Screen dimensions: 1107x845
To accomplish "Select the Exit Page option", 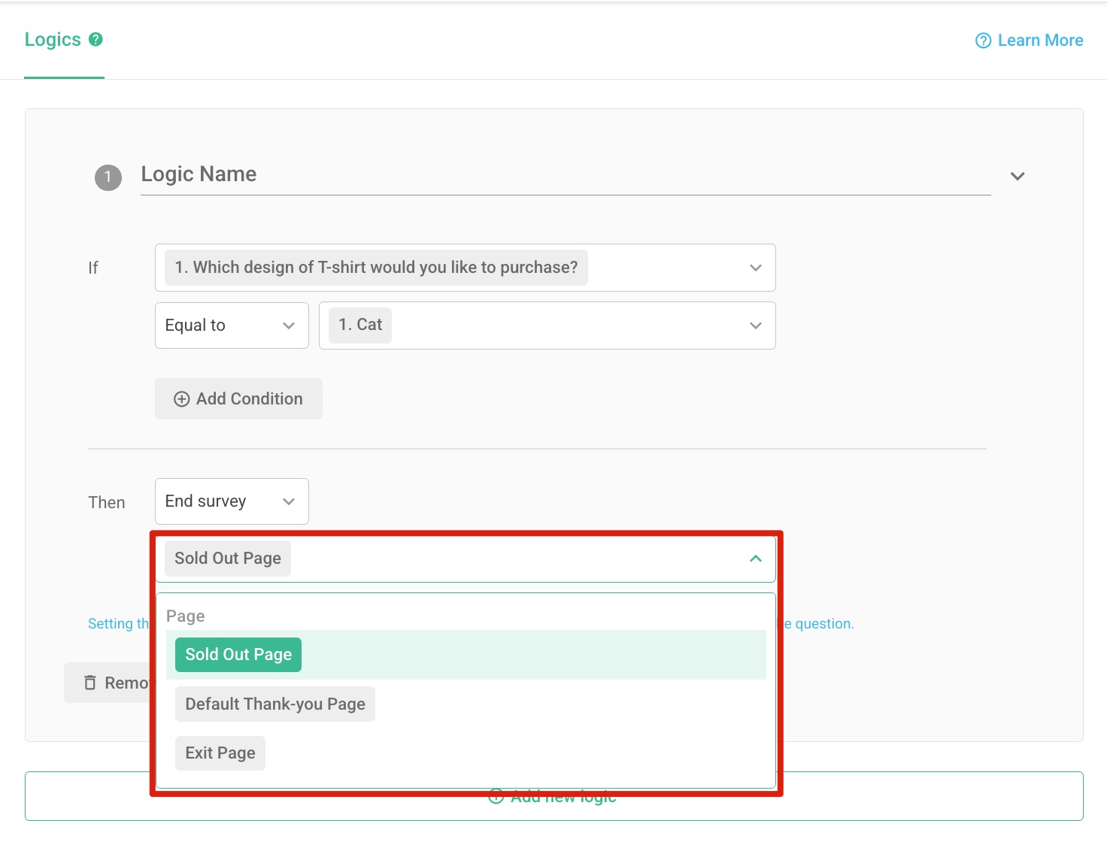I will coord(220,753).
